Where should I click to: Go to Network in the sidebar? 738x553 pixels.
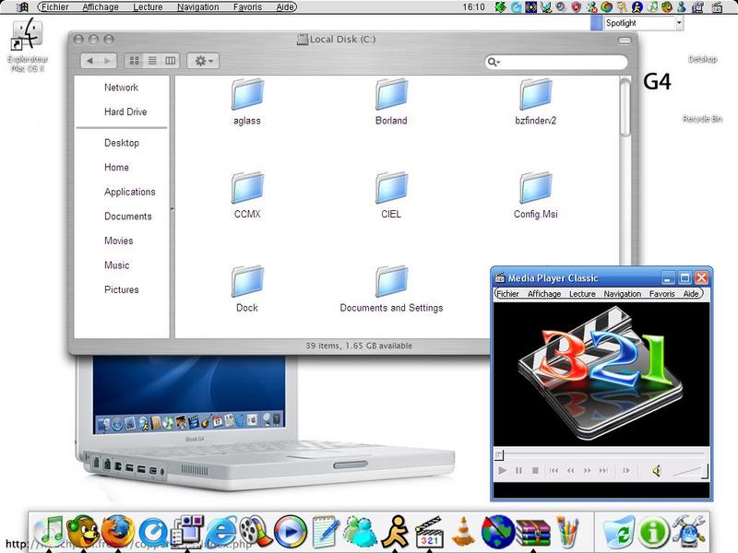tap(122, 88)
